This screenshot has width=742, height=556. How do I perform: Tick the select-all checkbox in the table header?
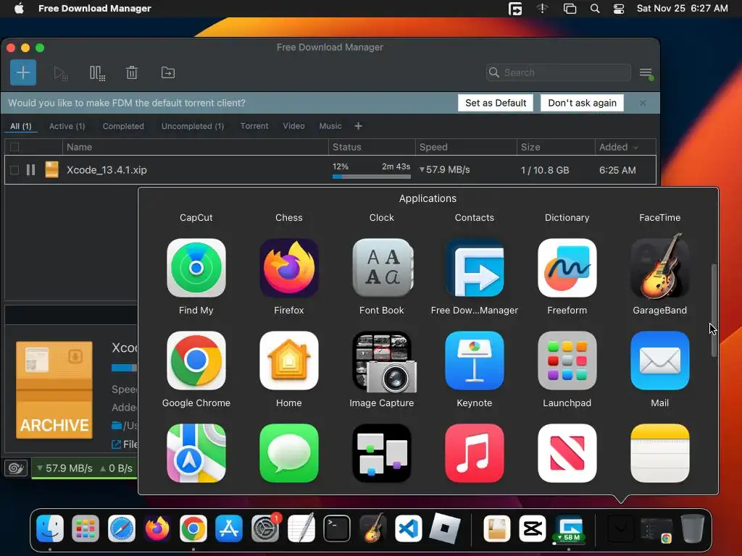coord(14,147)
